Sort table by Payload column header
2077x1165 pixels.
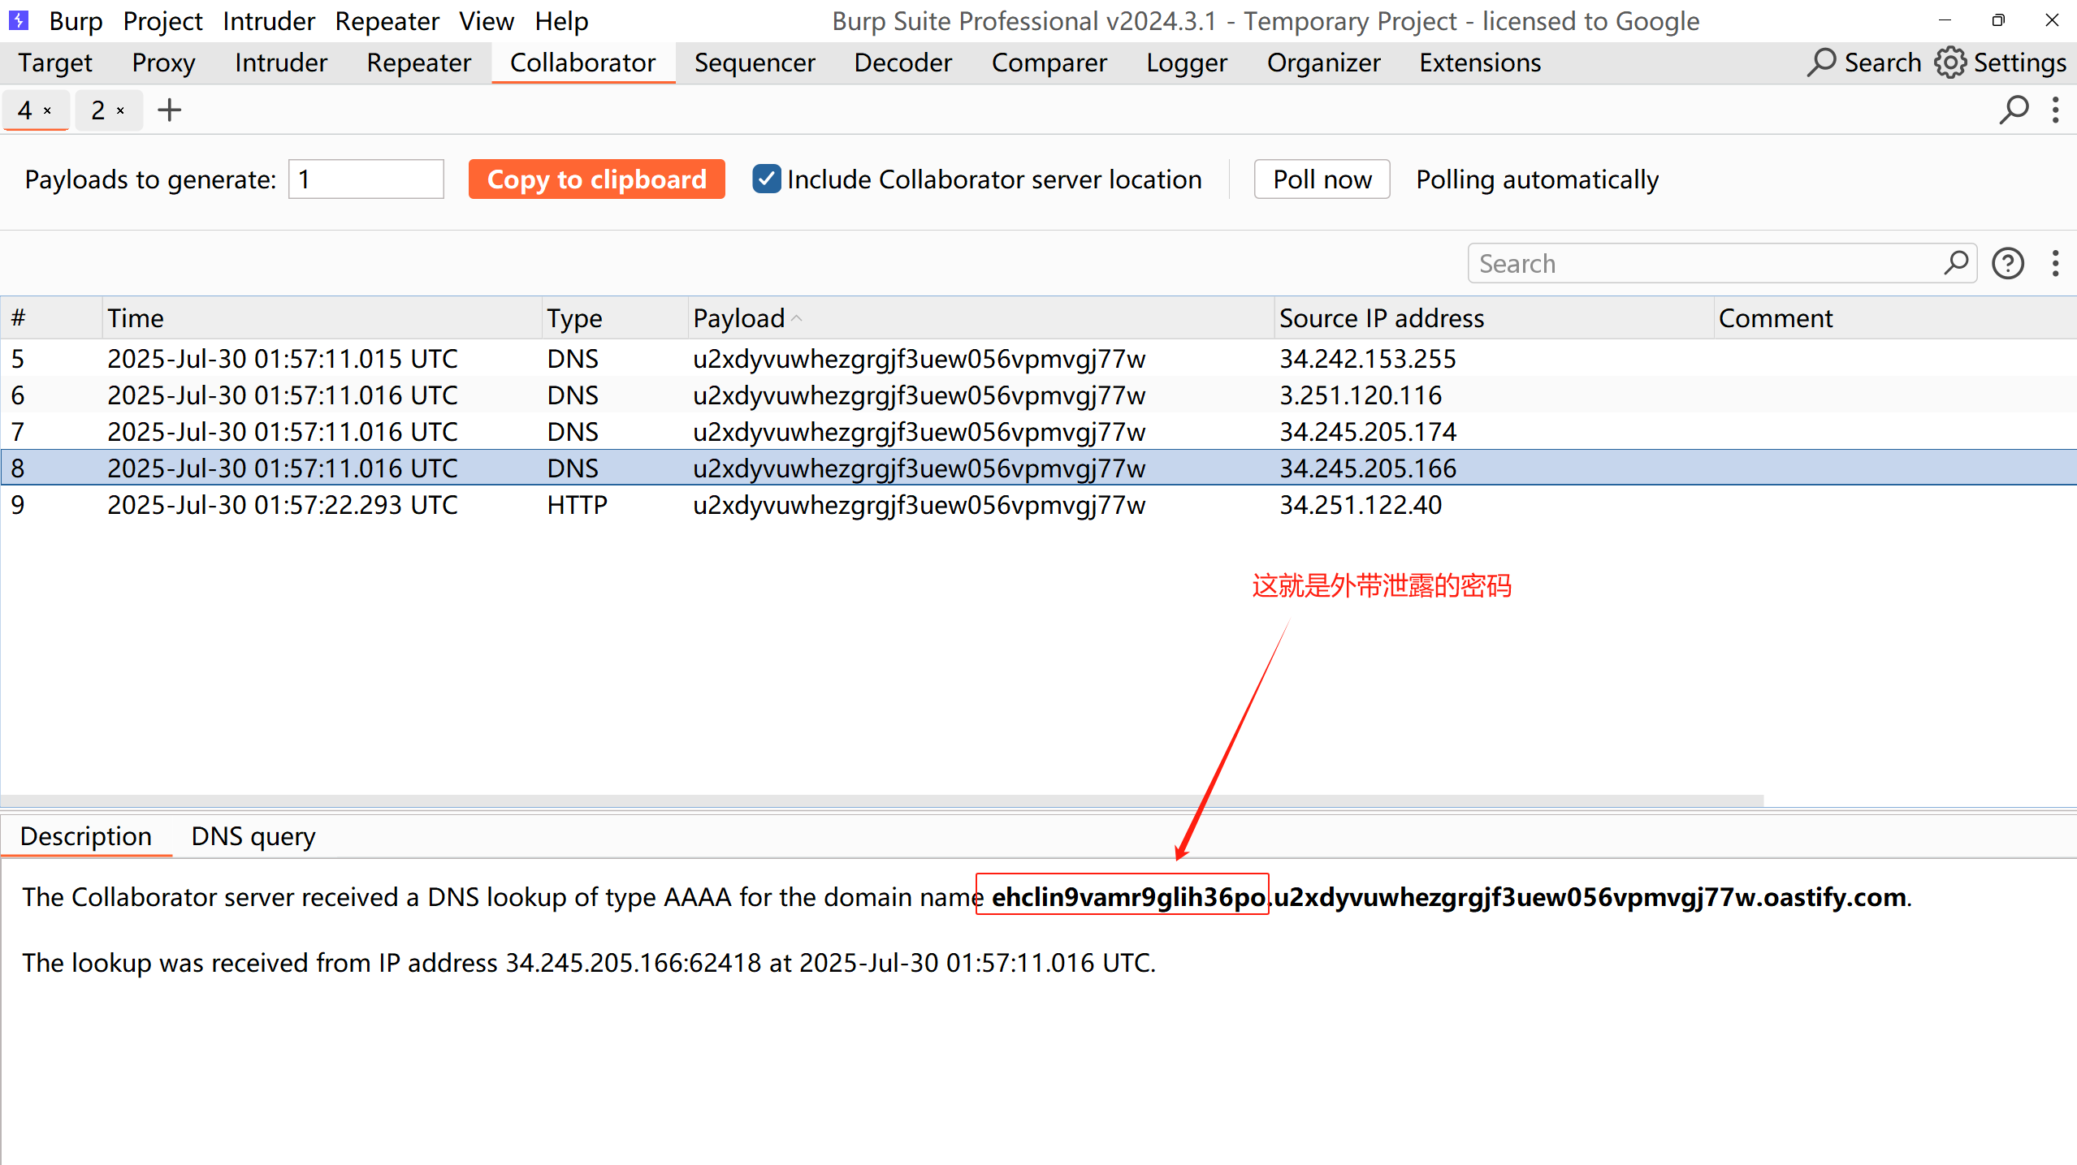(x=739, y=318)
